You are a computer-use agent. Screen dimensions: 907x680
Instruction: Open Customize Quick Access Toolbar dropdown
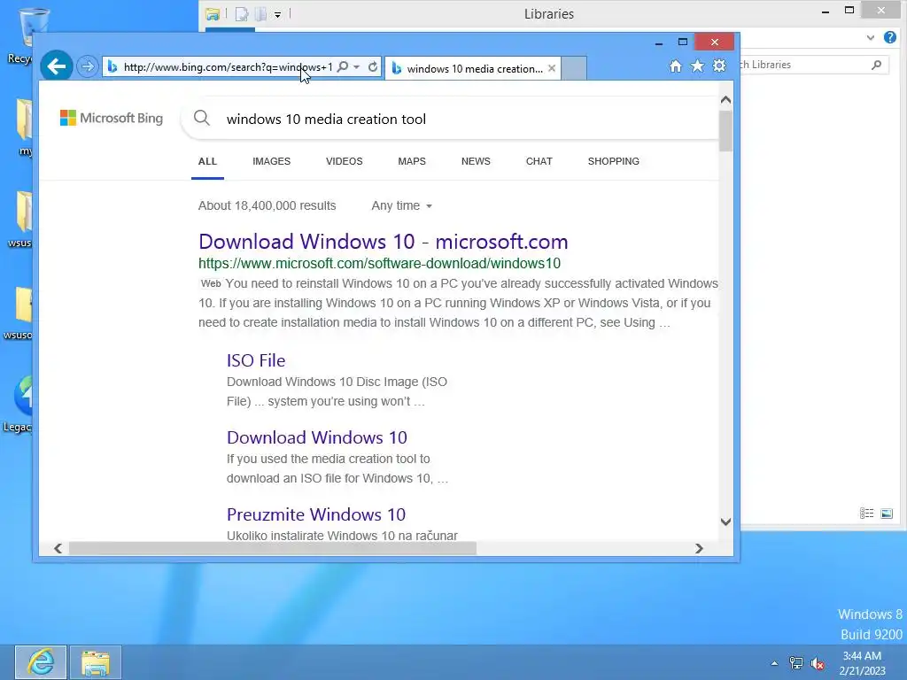pos(277,14)
